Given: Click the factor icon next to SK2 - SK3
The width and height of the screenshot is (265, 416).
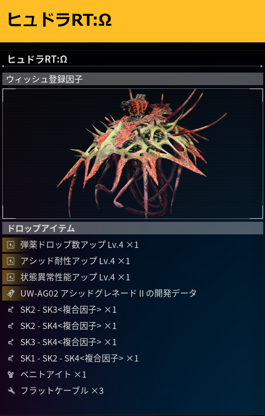Looking at the screenshot, I should click(11, 310).
